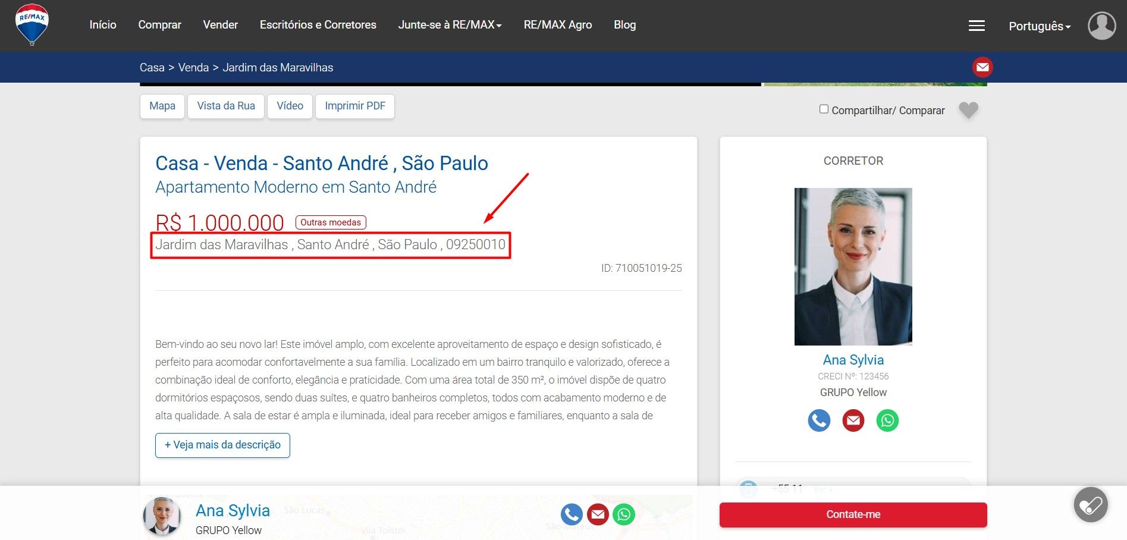
Task: Click the gray floating checkmark button
Action: click(1091, 505)
